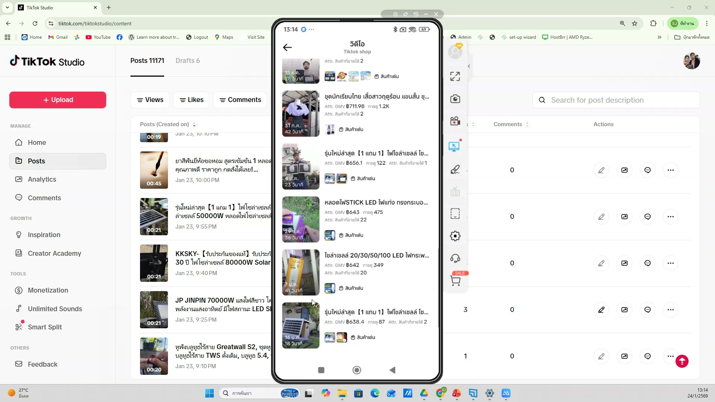Switch to the Drafts 6 tab
The height and width of the screenshot is (402, 715).
click(188, 61)
